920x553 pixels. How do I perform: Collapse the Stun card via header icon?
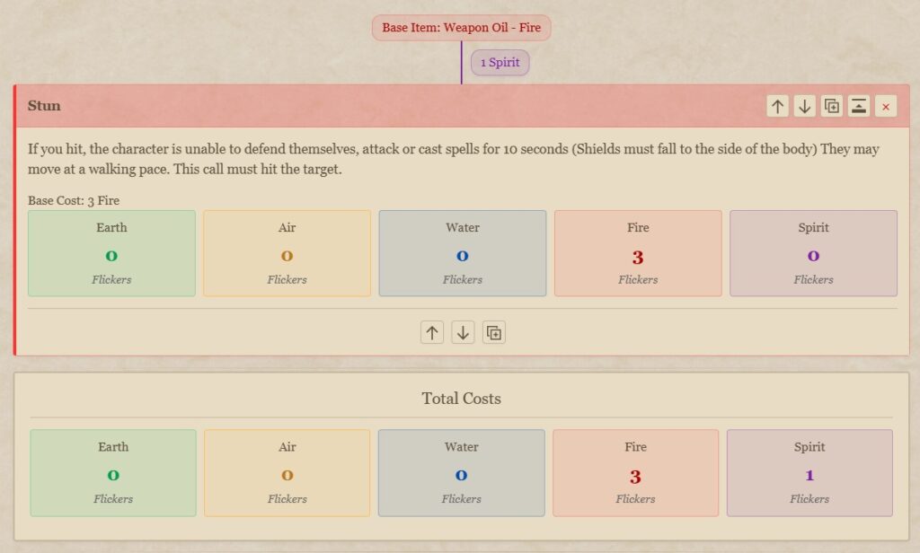[x=859, y=106]
